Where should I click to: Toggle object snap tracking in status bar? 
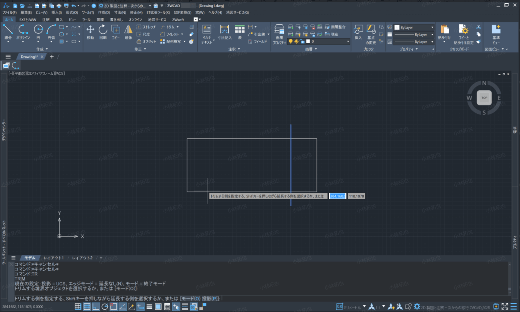[123, 307]
